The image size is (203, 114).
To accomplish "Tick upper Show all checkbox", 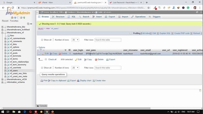I will pyautogui.click(x=42, y=40).
